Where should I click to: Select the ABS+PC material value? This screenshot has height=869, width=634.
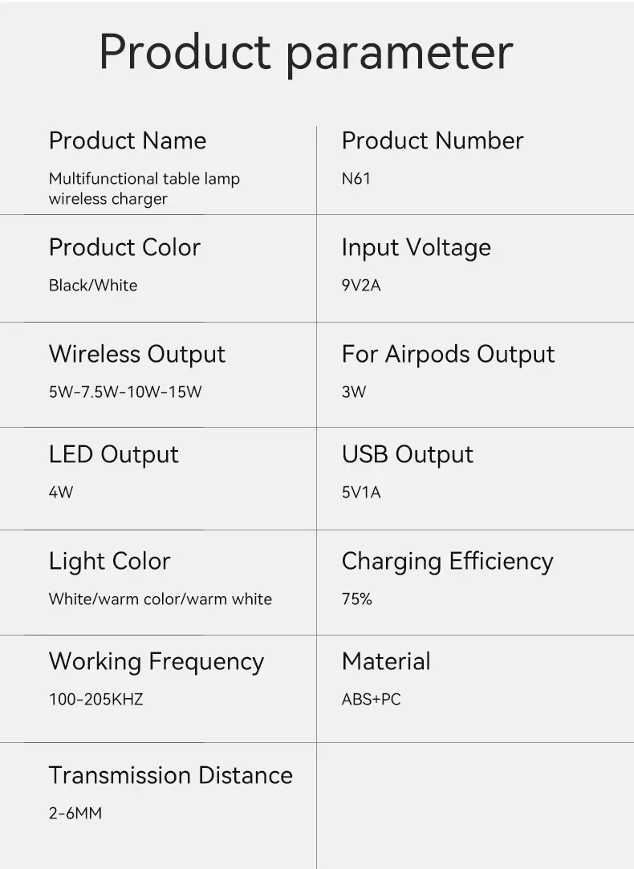tap(371, 699)
